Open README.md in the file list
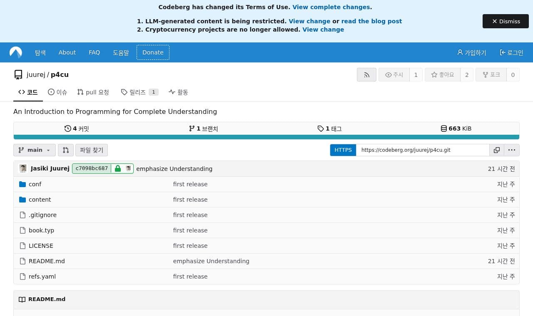Viewport: 533px width, 316px height. click(x=47, y=261)
